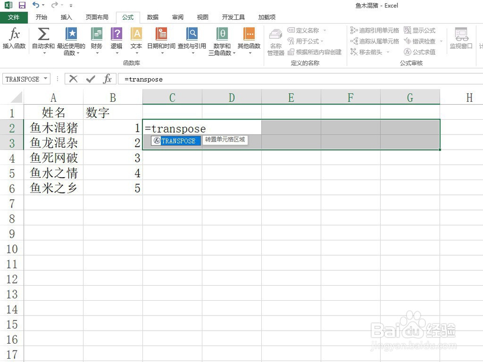The width and height of the screenshot is (483, 362).
Task: Switch to the Insert (插入) tab
Action: (x=66, y=17)
